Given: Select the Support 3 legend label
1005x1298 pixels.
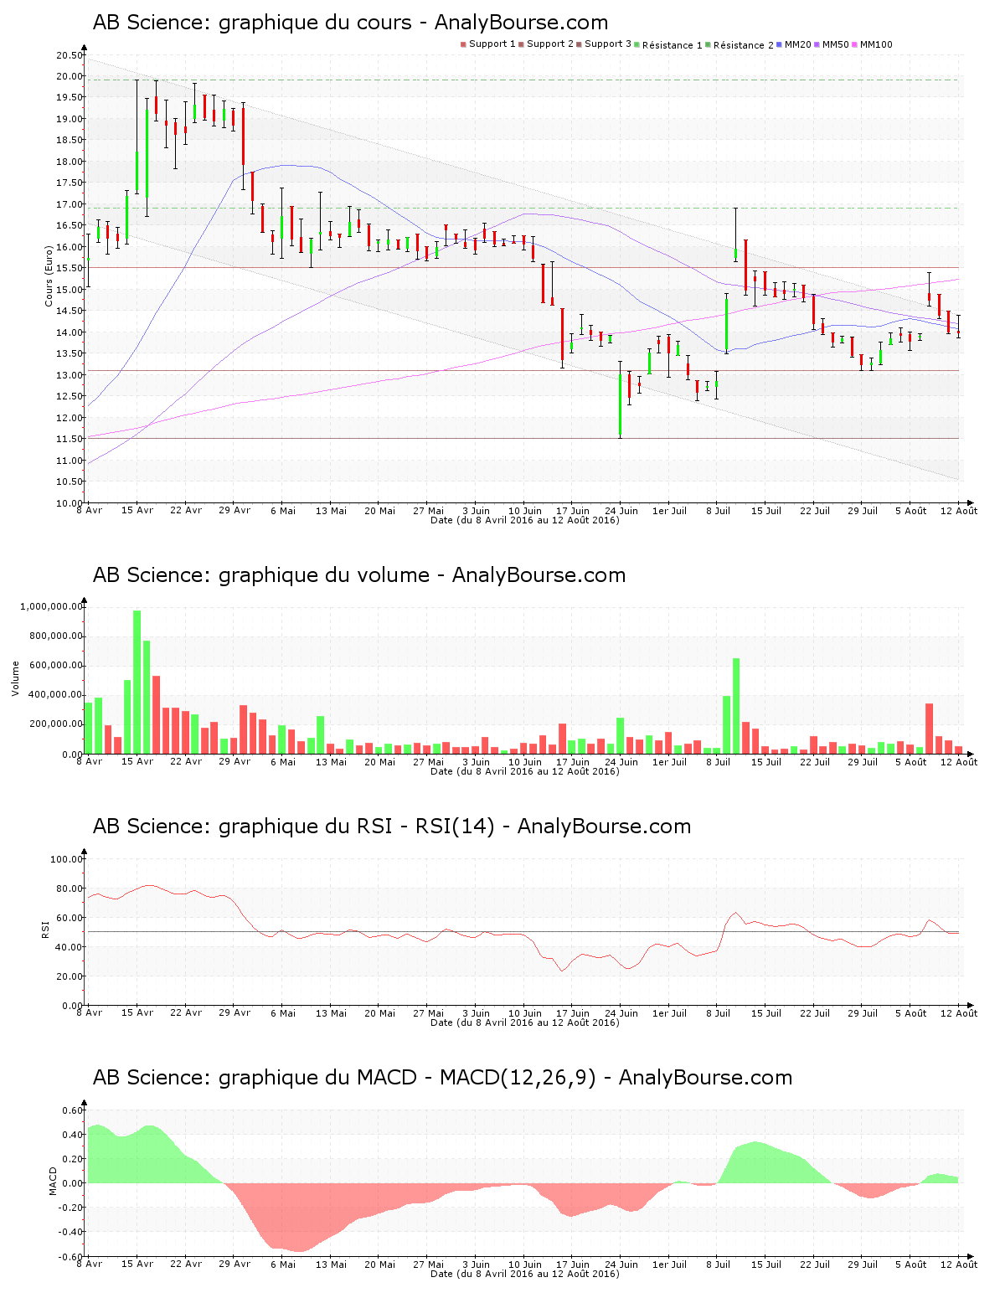Looking at the screenshot, I should (x=608, y=44).
